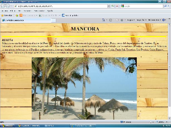Image resolution: width=171 pixels, height=128 pixels.
Task: Refresh the page with the green arrows icon
Action: tap(112, 6)
